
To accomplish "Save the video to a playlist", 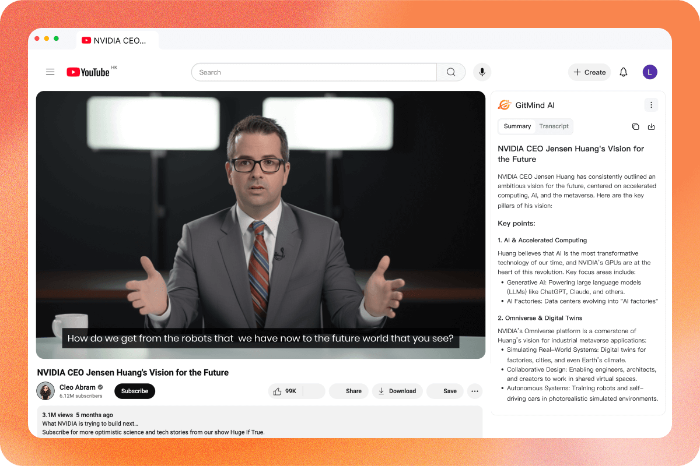I will (445, 391).
